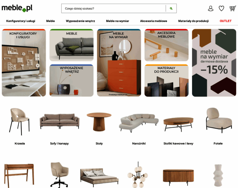Open the wishlist heart icon
Viewport: 238px width, 188px height.
pos(221,8)
